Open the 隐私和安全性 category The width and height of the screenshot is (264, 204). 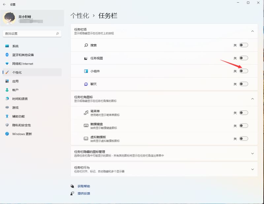point(32,125)
